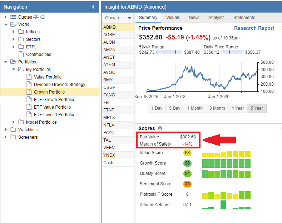Click the Commodities page icon
Viewport: 282px width, 223px height.
pyautogui.click(x=21, y=54)
